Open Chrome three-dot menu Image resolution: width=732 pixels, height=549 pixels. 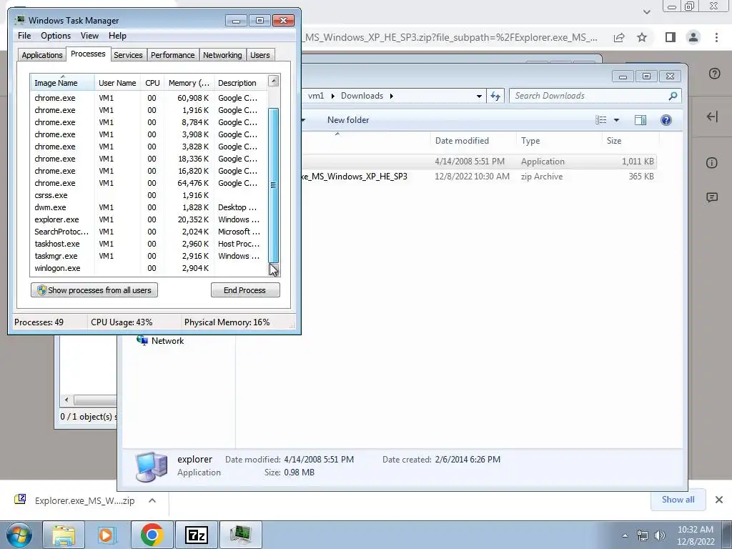[716, 37]
